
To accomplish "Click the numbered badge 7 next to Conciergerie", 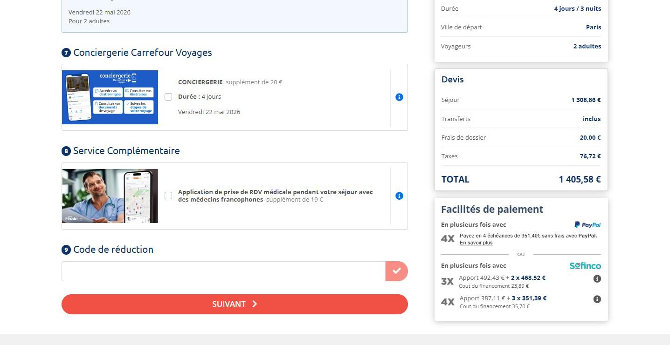I will pos(66,53).
